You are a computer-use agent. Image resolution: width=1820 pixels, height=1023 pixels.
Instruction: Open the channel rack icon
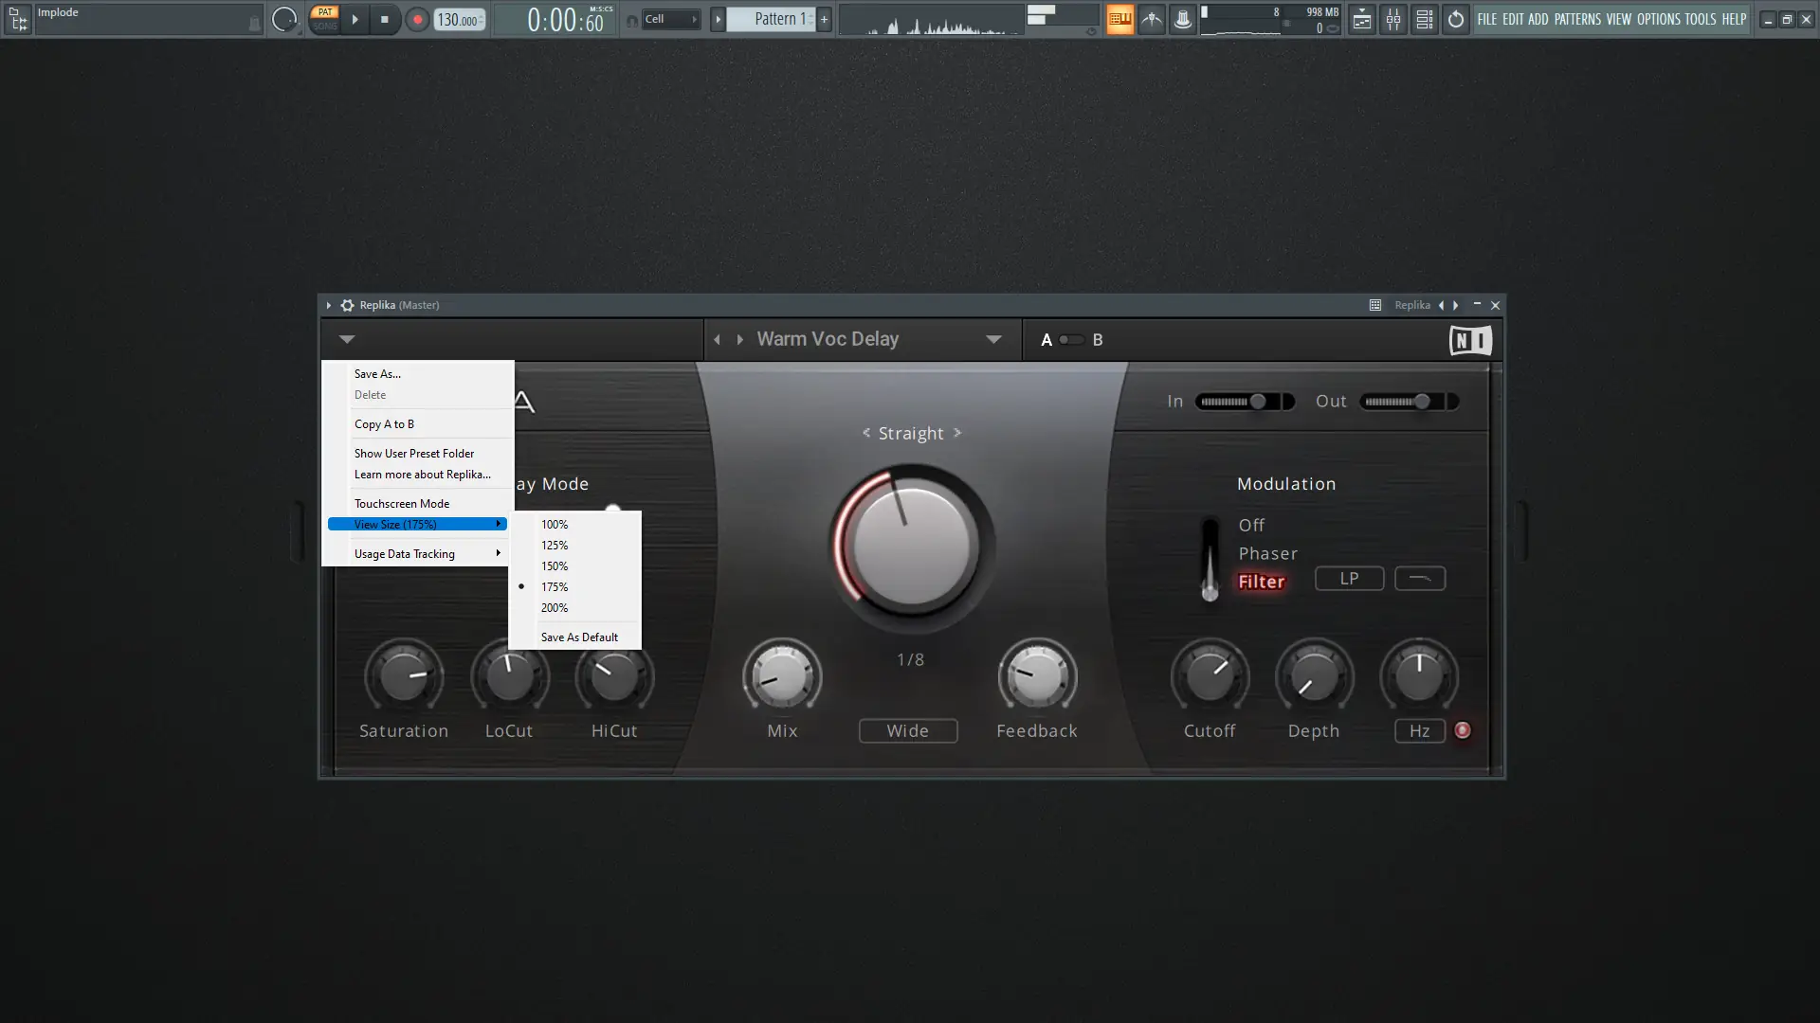(x=1425, y=19)
